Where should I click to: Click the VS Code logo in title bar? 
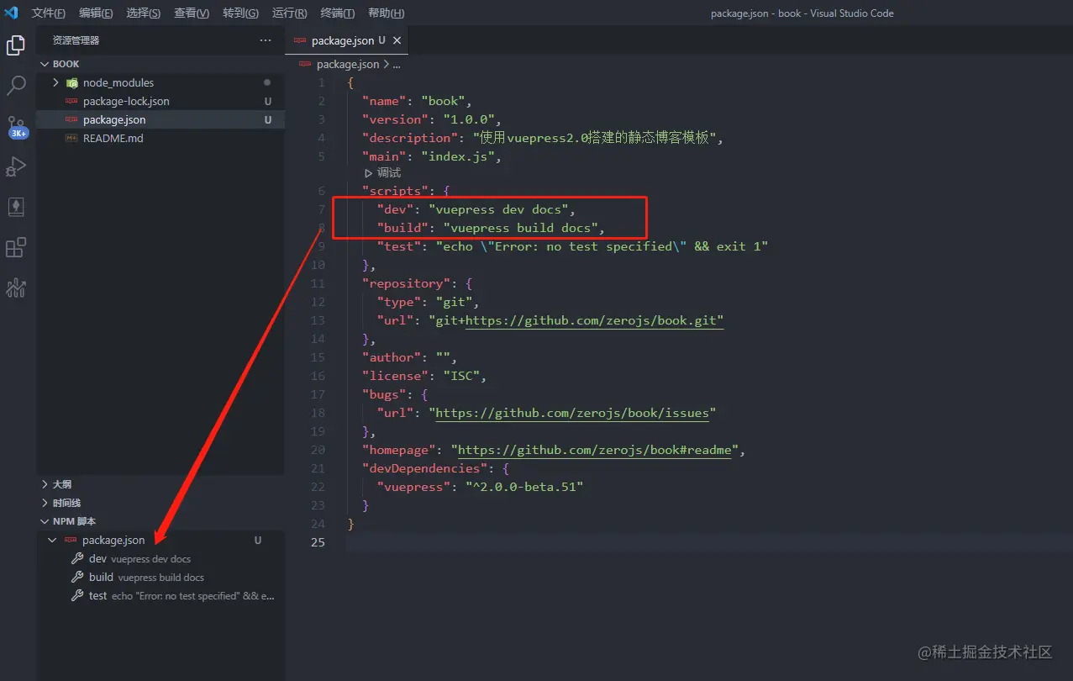coord(12,13)
